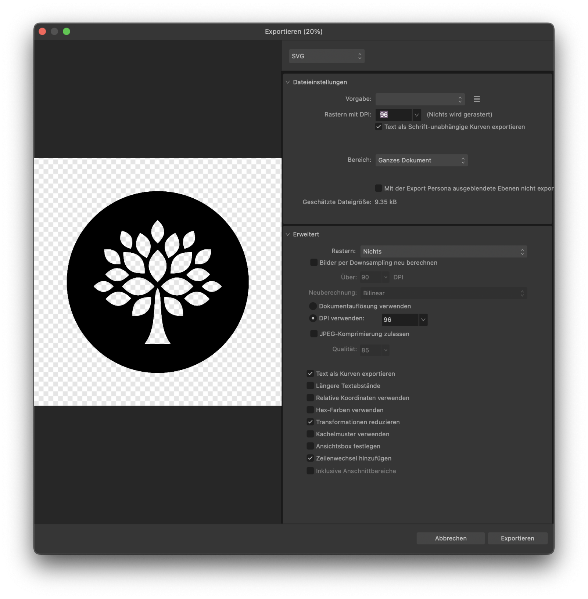Enable Ansichtsbox festlegen checkbox
The image size is (588, 599).
coord(310,446)
